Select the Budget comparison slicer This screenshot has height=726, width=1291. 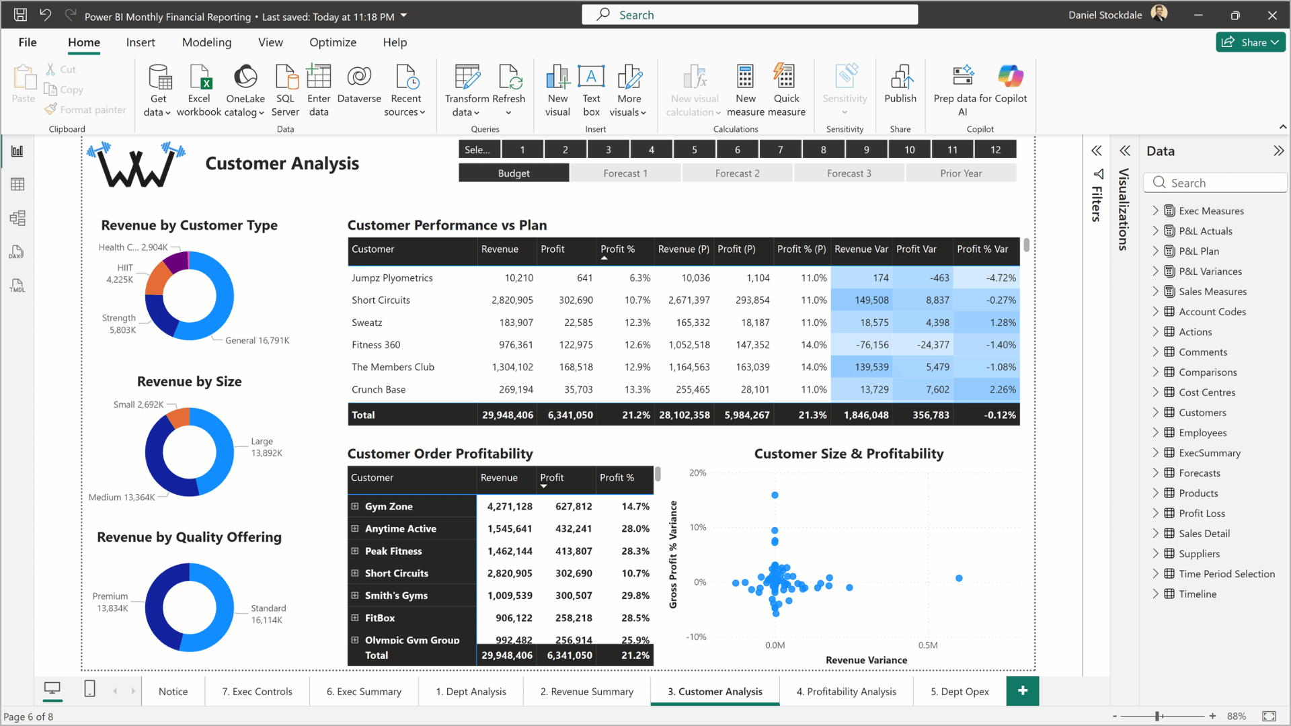[514, 173]
